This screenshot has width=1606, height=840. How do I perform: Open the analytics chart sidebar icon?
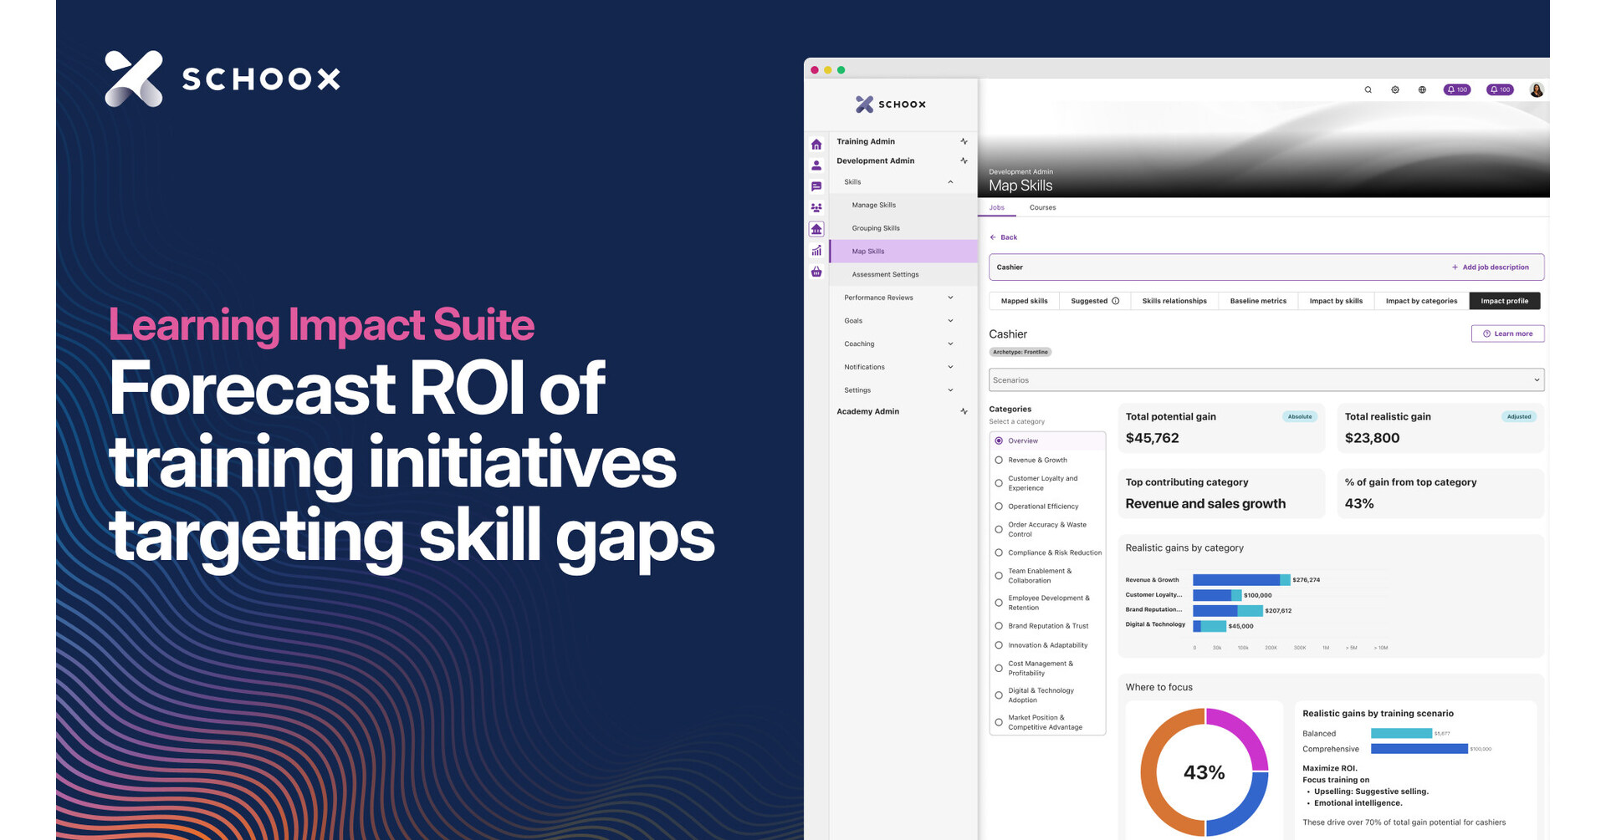(x=816, y=251)
